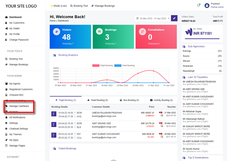
Task: Open My Wallet from the sidebar
Action: [x=15, y=28]
